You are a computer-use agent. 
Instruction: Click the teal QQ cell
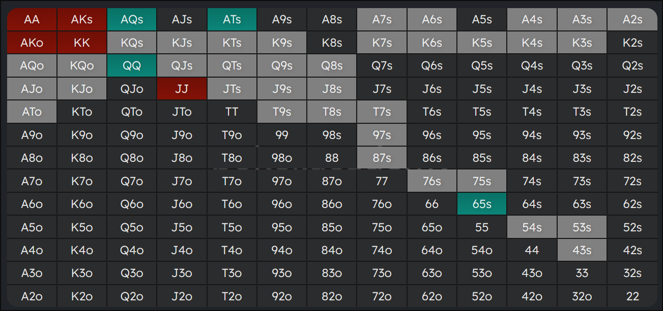click(x=132, y=66)
